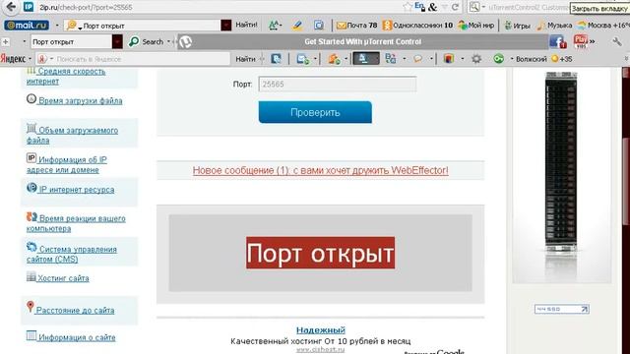630x354 pixels.
Task: Click the orange people icon in Yandex toolbar
Action: [334, 59]
